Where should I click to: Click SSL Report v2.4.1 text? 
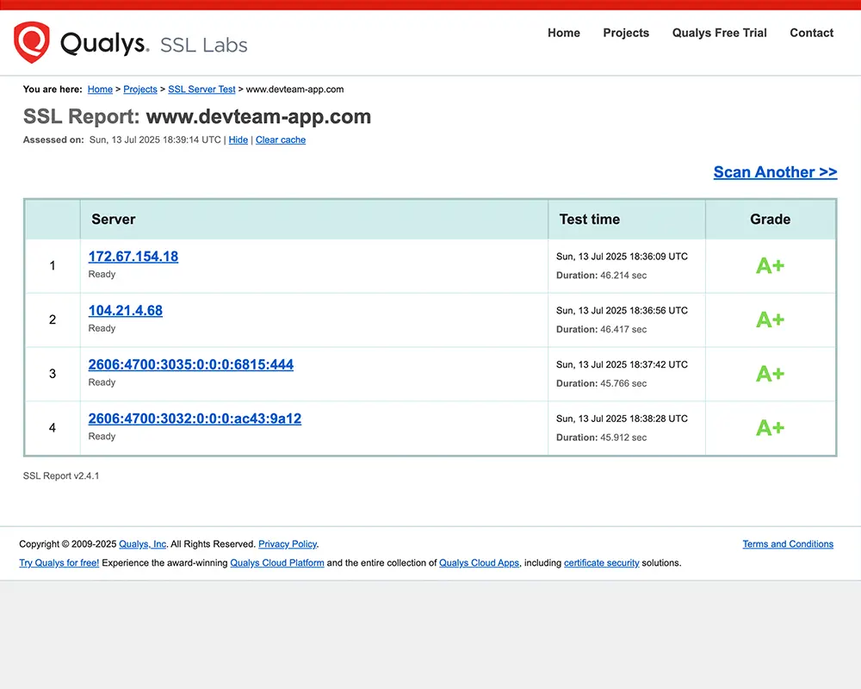click(61, 475)
